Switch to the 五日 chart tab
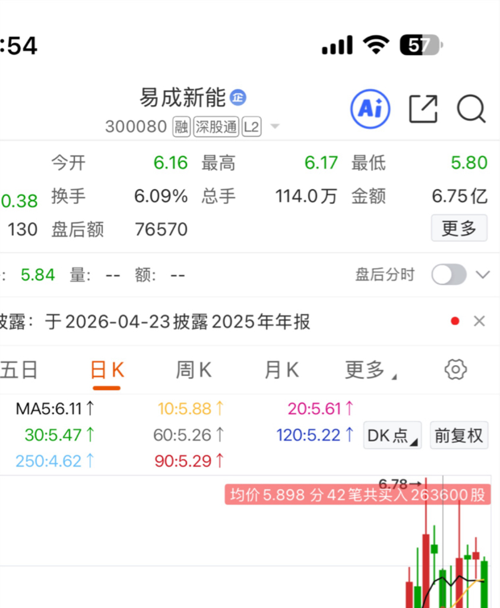500x608 pixels. click(x=18, y=370)
